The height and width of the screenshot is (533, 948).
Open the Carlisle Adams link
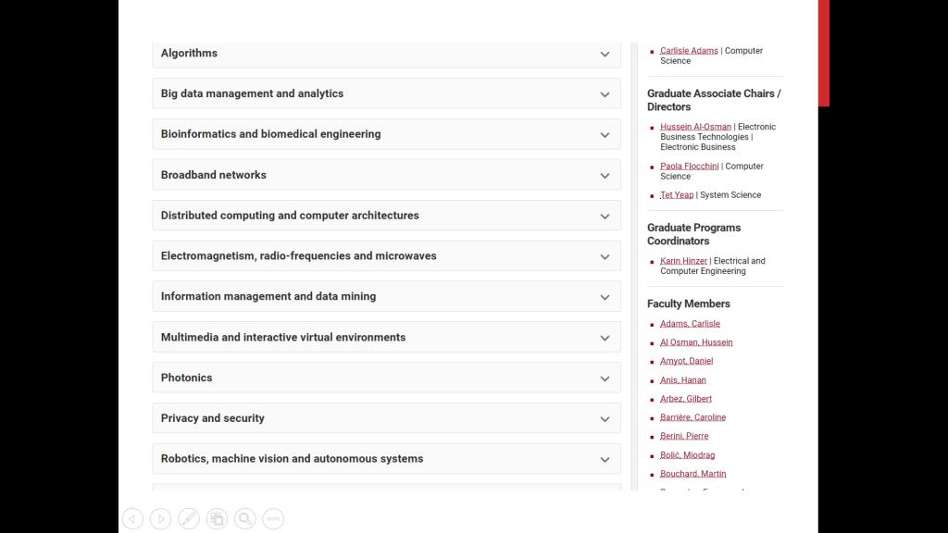point(689,51)
